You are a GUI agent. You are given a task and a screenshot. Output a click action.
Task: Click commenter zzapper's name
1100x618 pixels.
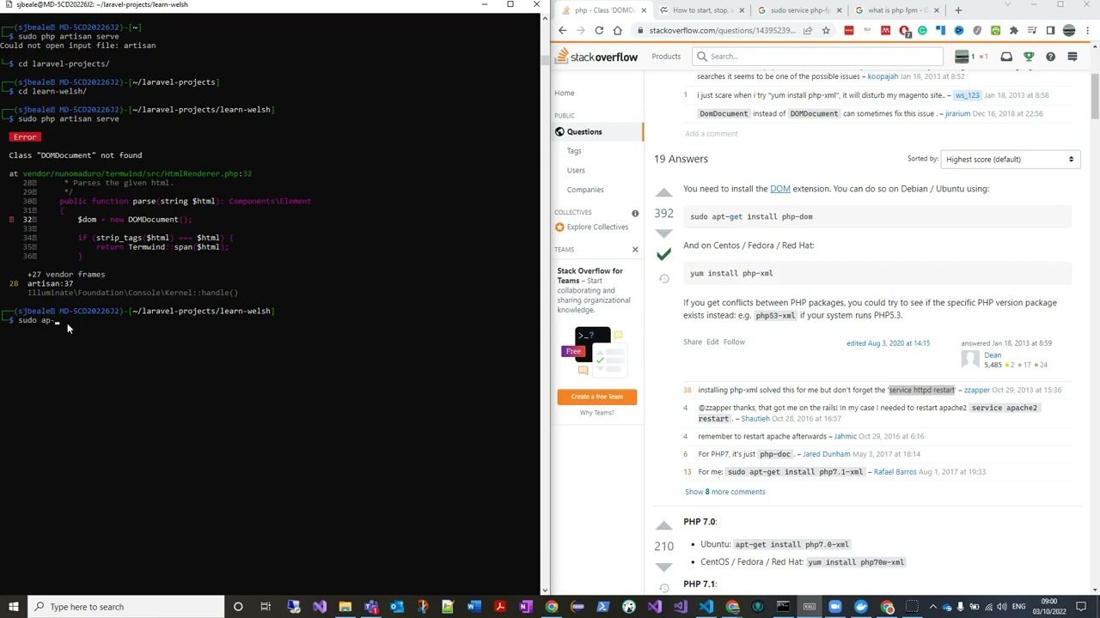[x=976, y=391]
